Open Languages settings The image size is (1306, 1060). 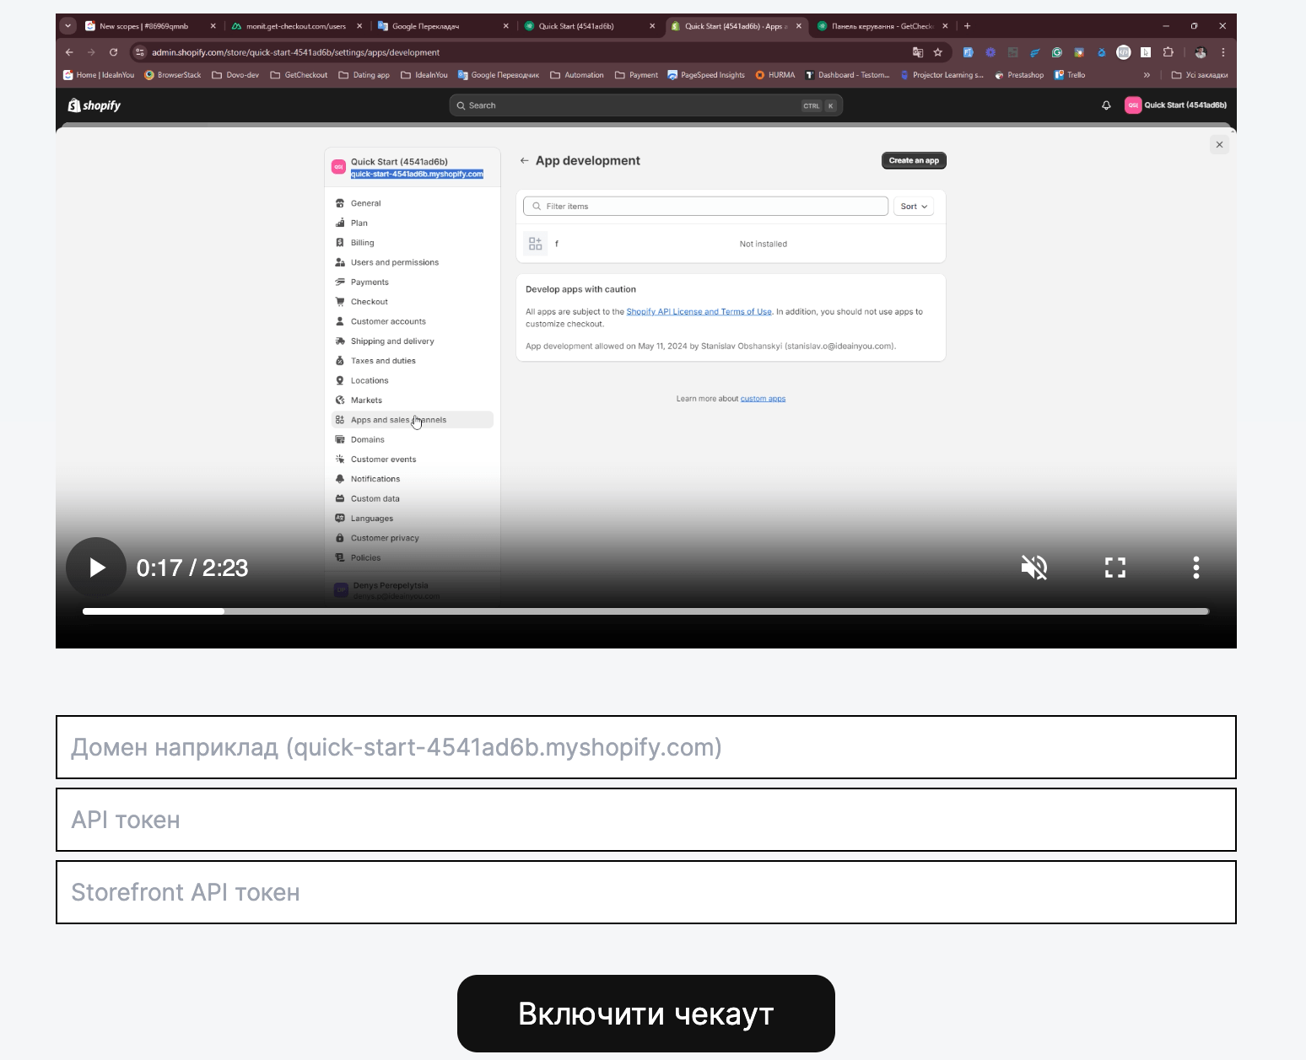coord(413,519)
